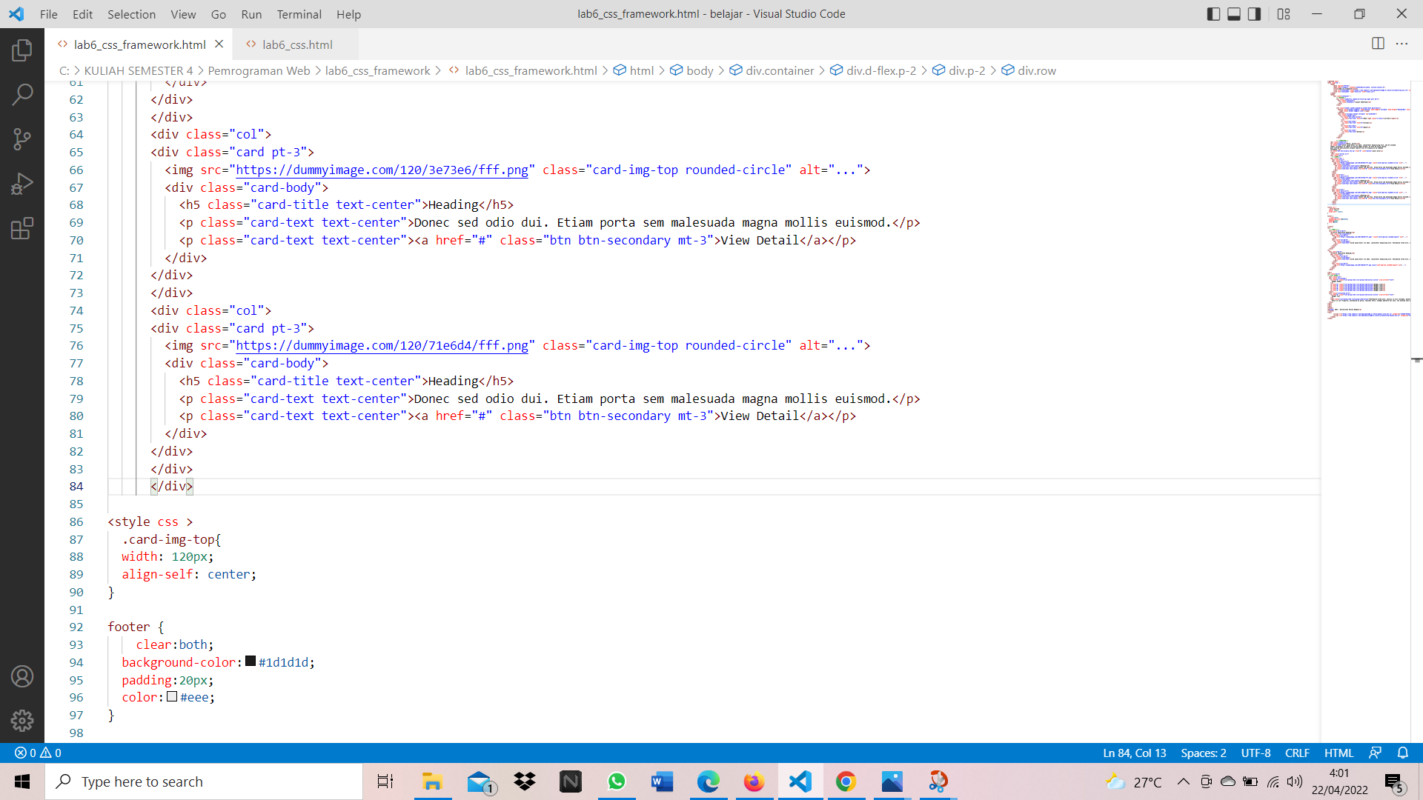Click the #1d1d1d color swatch
Screen dimensions: 1423x800
(249, 661)
